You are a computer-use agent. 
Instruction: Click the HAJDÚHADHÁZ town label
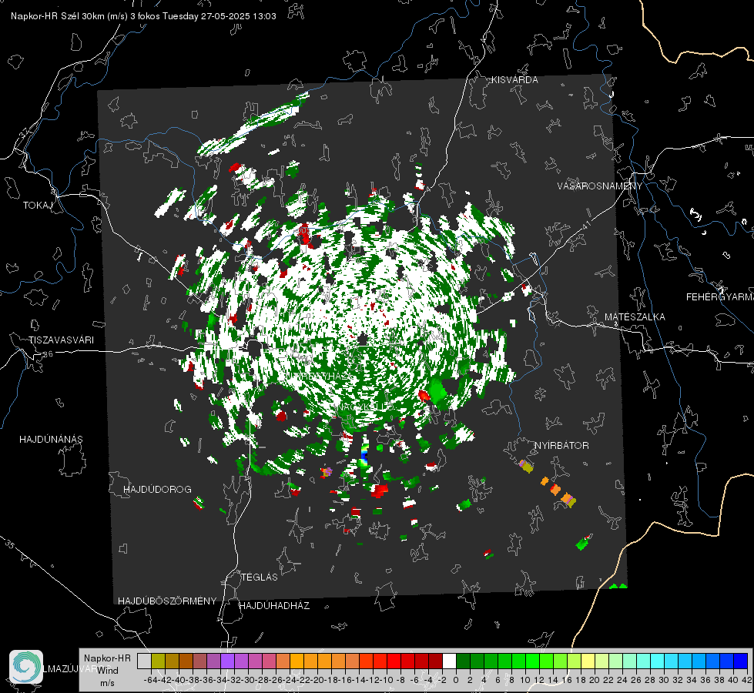(x=275, y=605)
